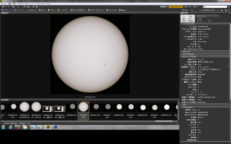The height and width of the screenshot is (144, 231).
Task: Open the ファイル menu
Action: [3, 4]
